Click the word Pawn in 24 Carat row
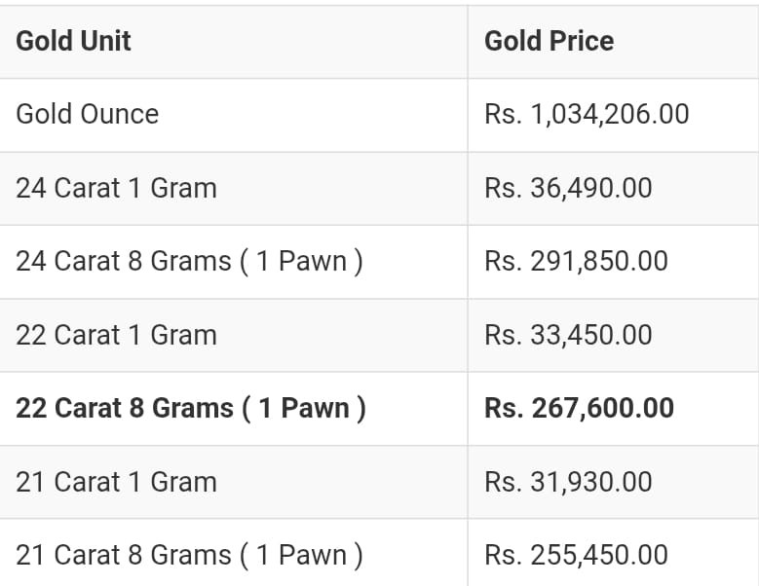This screenshot has height=586, width=759. pyautogui.click(x=313, y=261)
